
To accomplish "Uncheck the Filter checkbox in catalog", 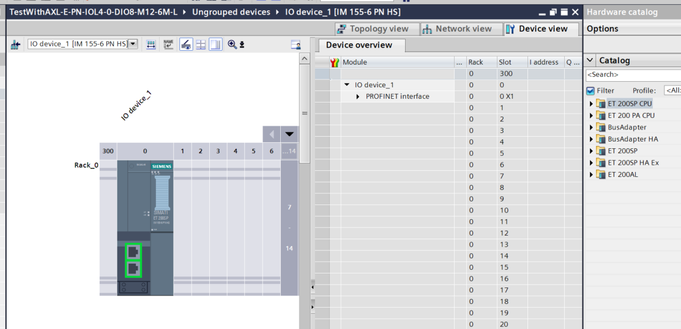I will (x=590, y=90).
